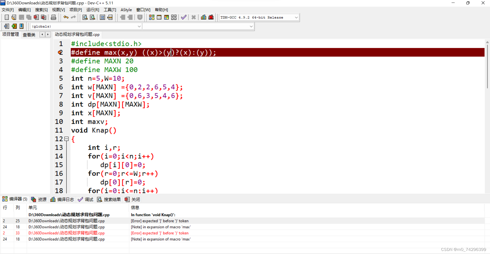Redo using the redo arrow icon
Image resolution: width=490 pixels, height=254 pixels.
point(73,17)
